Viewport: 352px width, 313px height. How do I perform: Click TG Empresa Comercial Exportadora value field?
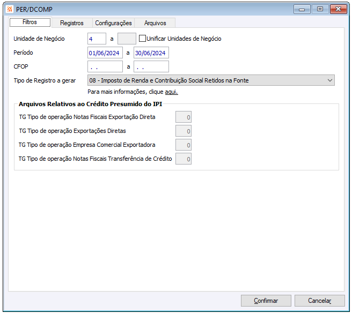184,145
